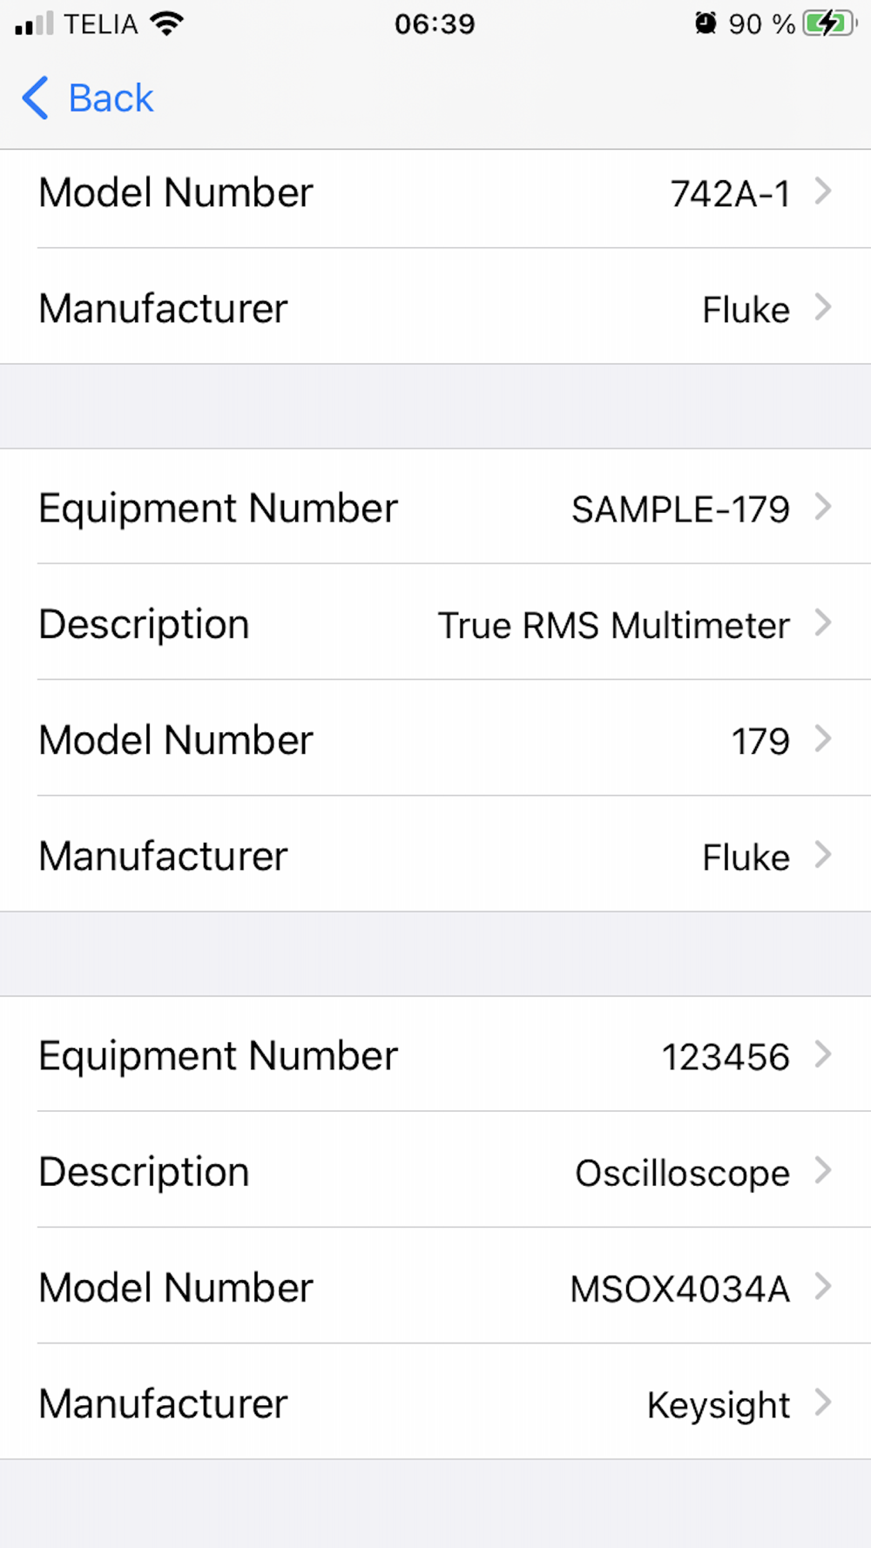Select Model Number 179 row
Screen dimensions: 871x1548
point(435,740)
